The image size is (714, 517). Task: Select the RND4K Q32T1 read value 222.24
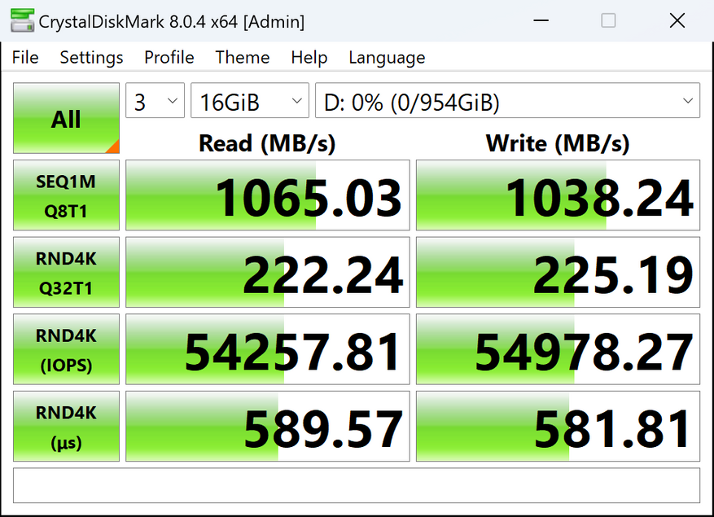(x=268, y=272)
